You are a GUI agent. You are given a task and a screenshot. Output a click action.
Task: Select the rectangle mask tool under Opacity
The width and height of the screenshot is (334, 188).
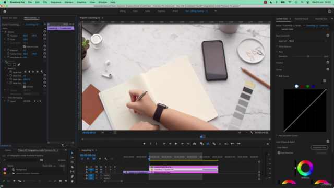pos(14,65)
